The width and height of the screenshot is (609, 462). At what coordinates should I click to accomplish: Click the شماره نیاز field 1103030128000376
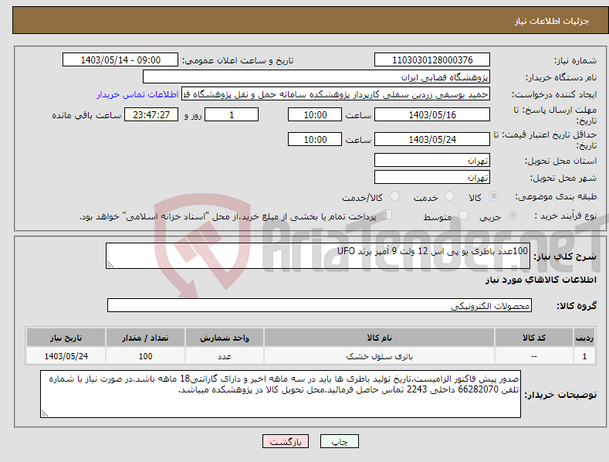(x=432, y=60)
